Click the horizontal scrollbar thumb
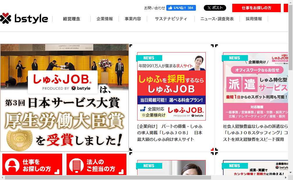The width and height of the screenshot is (293, 180). [108, 178]
